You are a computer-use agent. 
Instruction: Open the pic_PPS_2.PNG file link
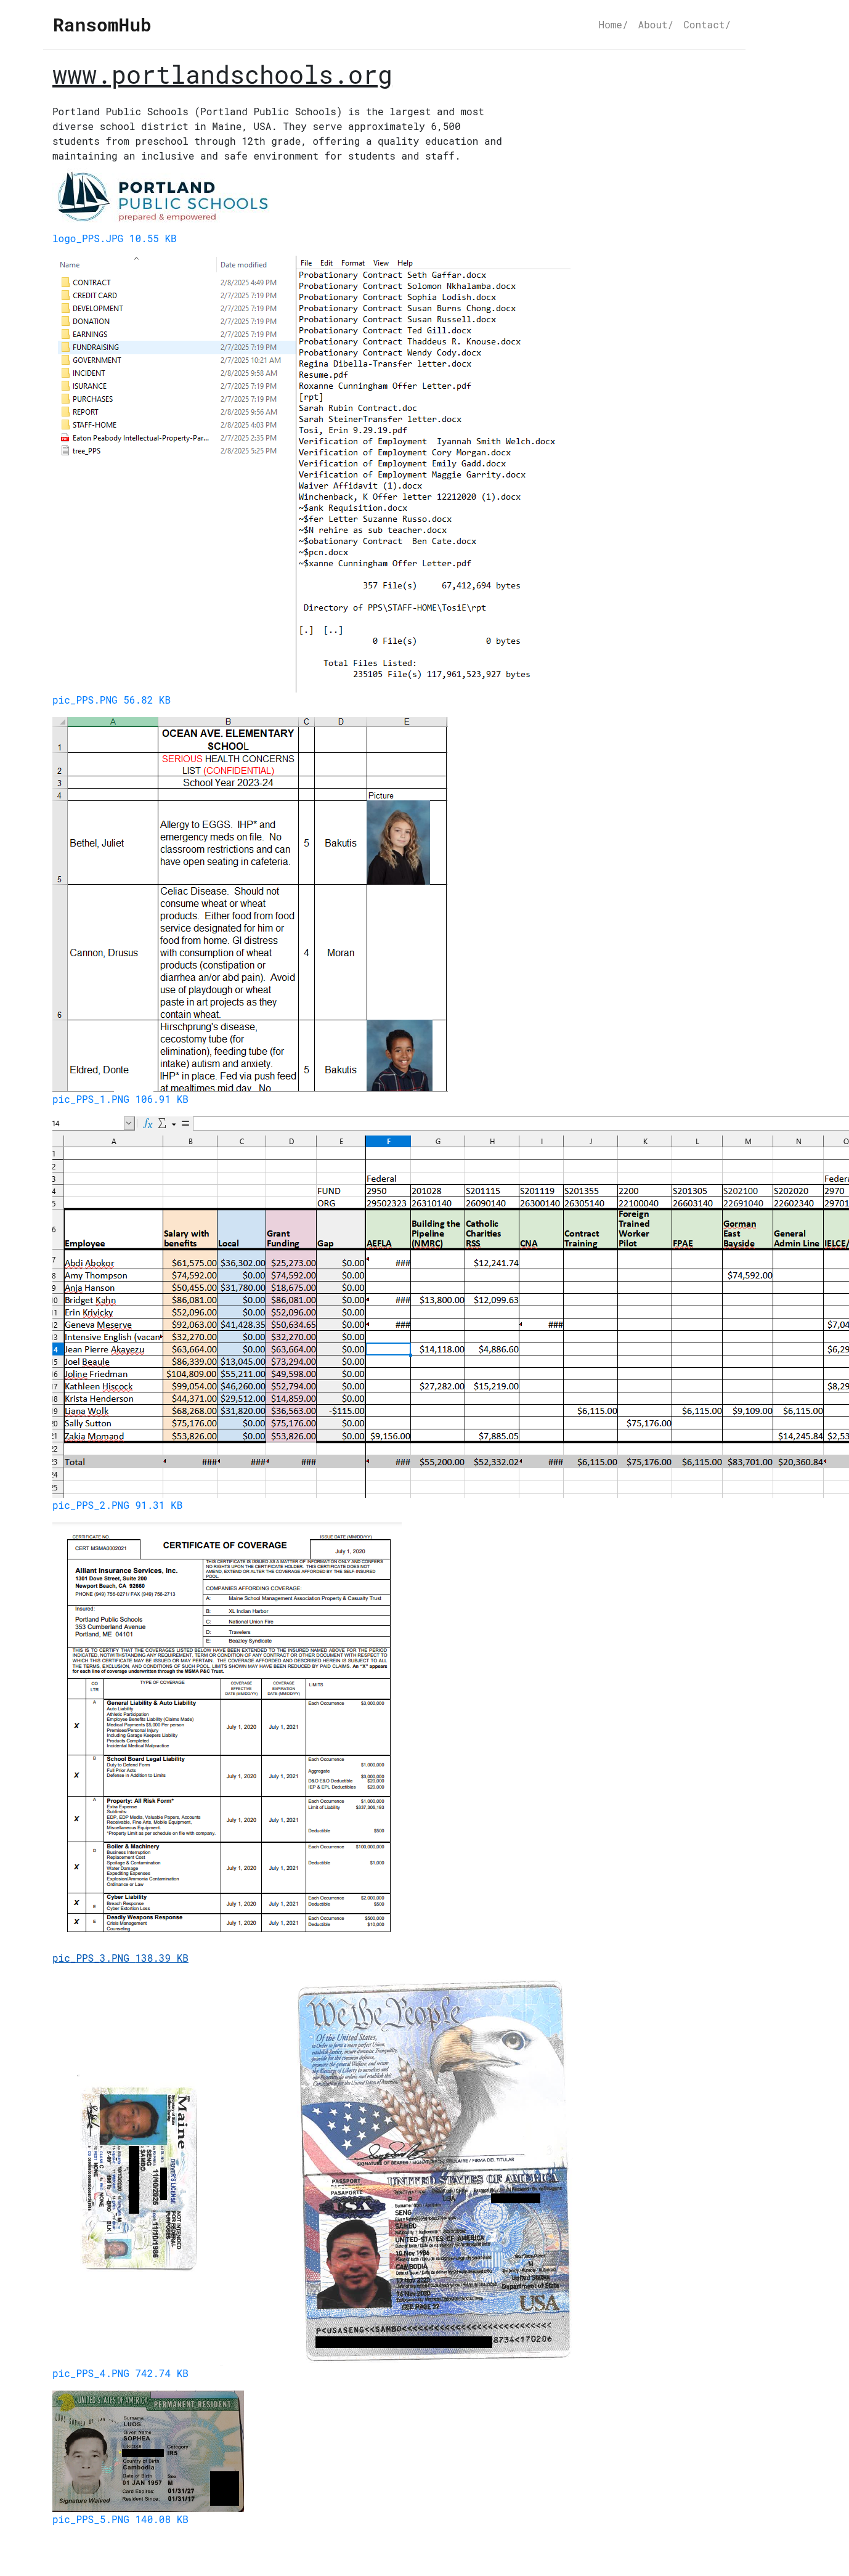[x=117, y=1505]
